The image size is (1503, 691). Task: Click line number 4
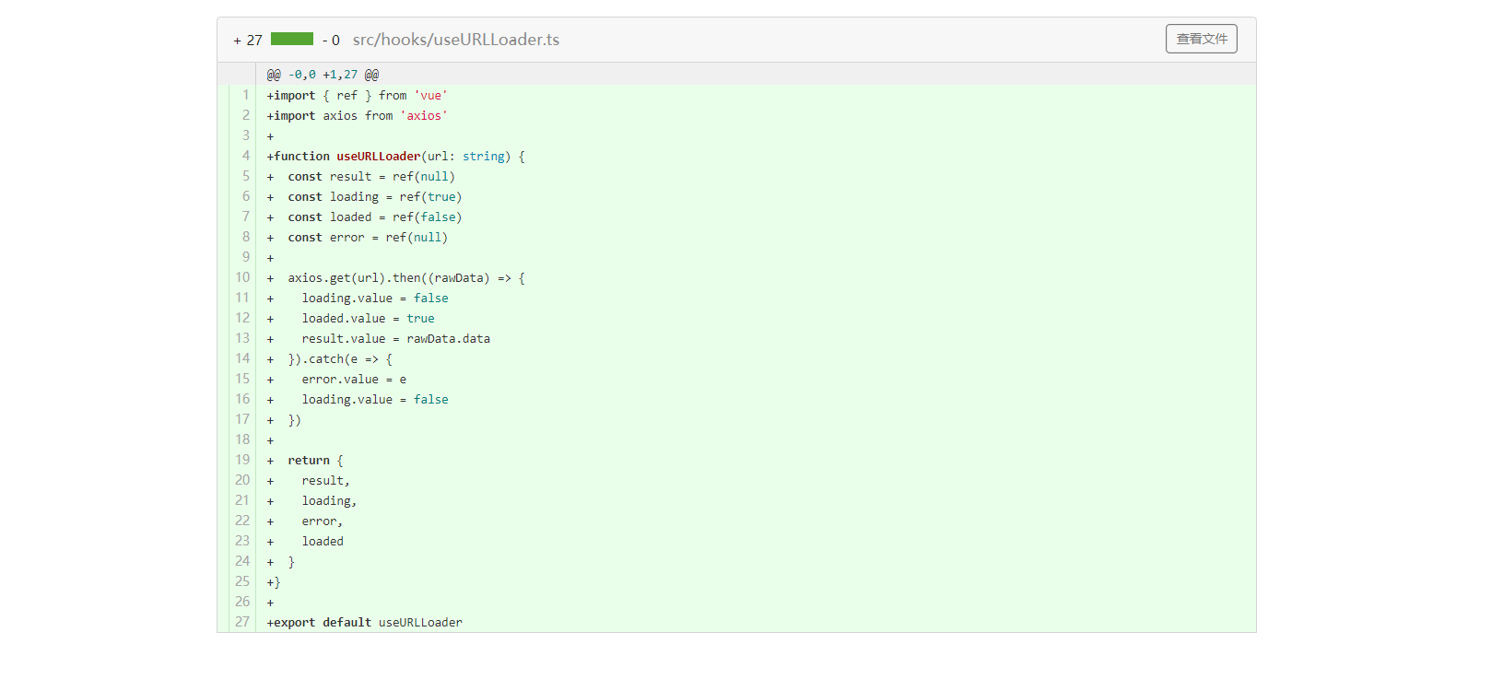click(x=245, y=156)
